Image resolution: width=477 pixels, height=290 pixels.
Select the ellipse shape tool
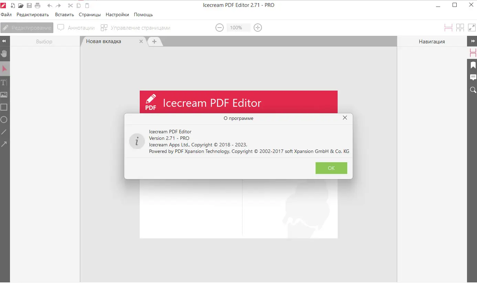coord(4,120)
